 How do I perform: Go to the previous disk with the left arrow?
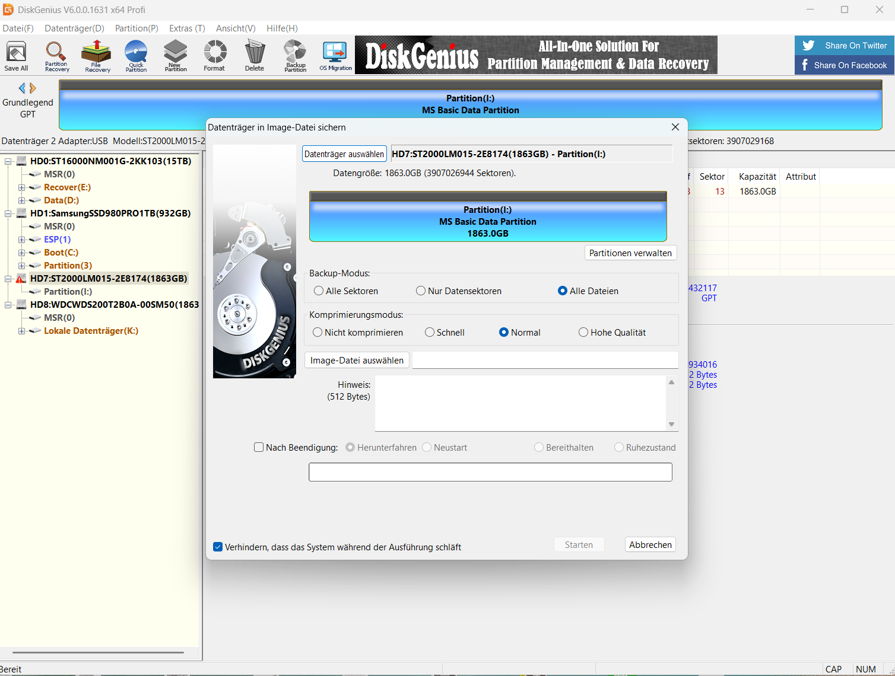[x=22, y=88]
